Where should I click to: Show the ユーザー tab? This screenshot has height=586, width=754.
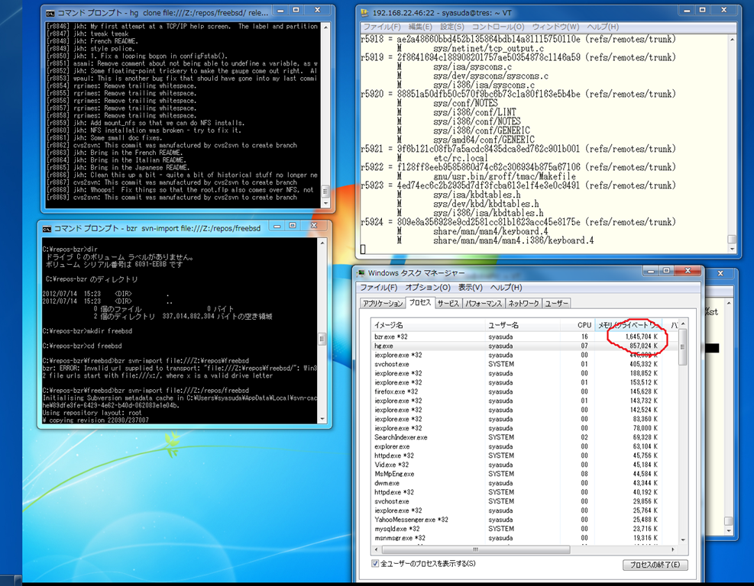(x=557, y=304)
